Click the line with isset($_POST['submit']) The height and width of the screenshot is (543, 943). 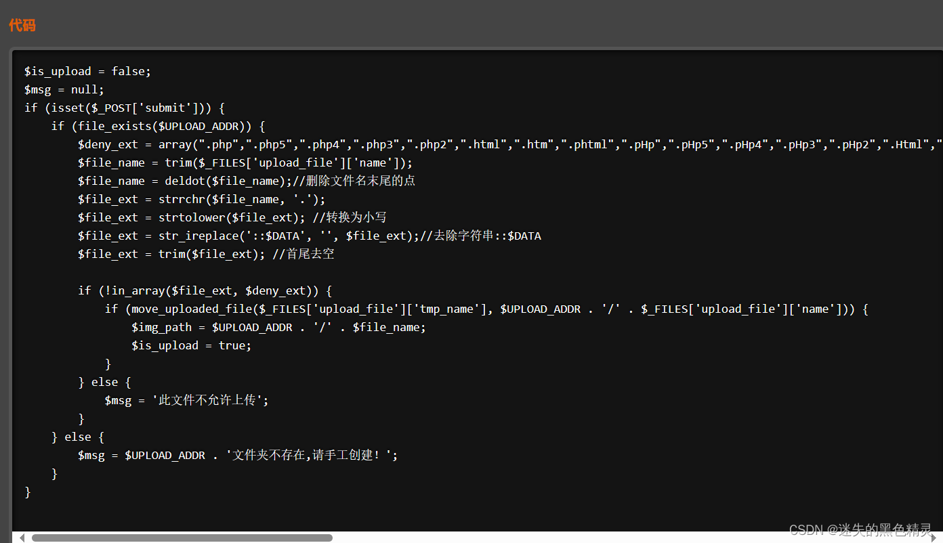124,108
